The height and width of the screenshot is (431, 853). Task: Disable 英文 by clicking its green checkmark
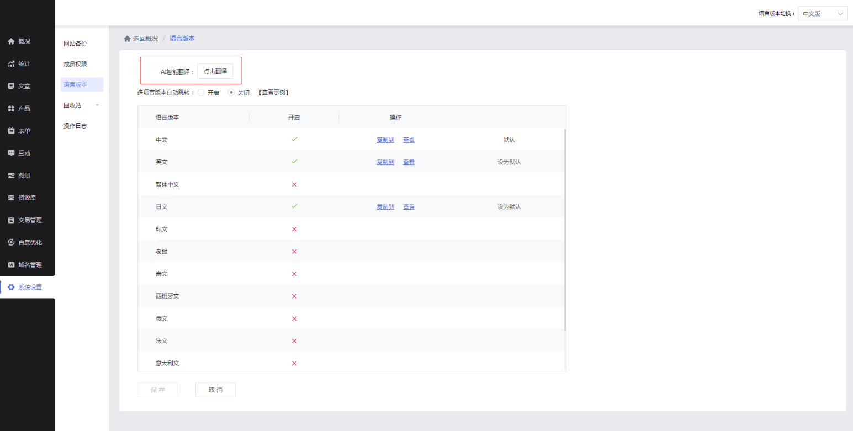[x=294, y=162]
